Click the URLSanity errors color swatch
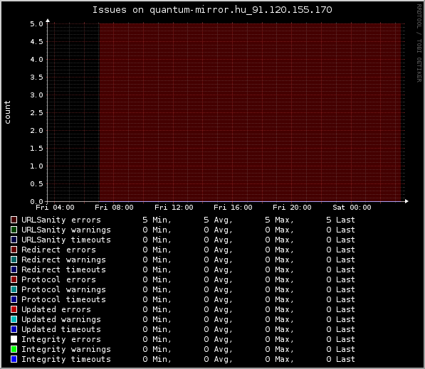 tap(14, 220)
